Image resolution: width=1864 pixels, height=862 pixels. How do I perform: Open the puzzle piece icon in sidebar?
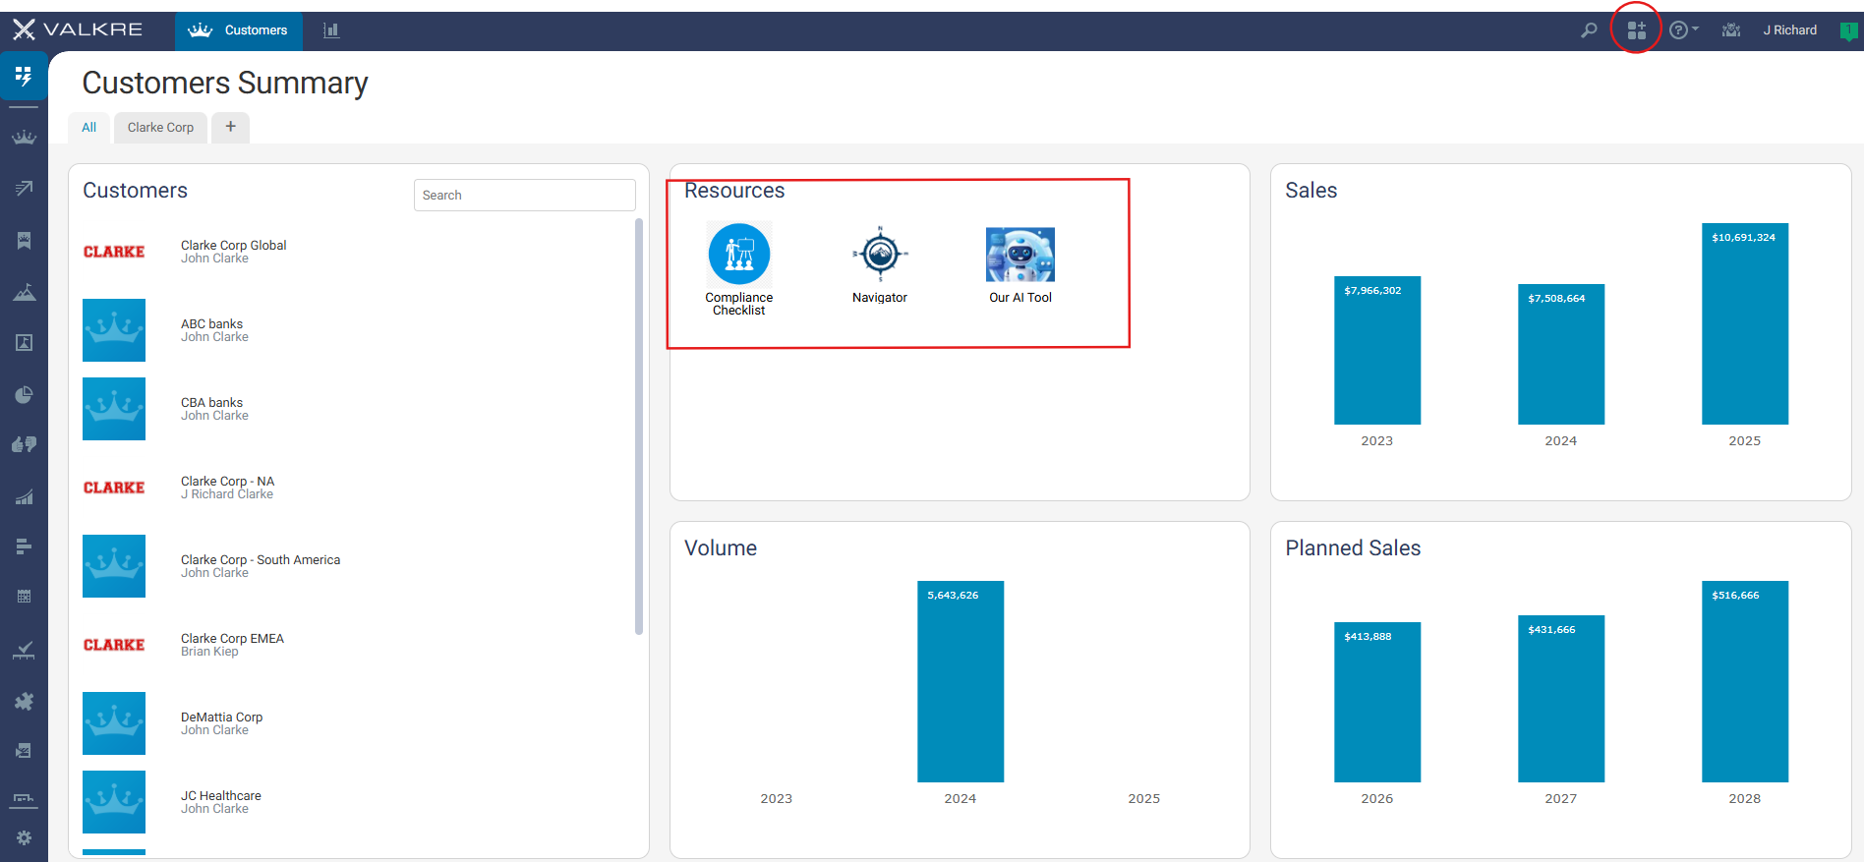tap(24, 701)
